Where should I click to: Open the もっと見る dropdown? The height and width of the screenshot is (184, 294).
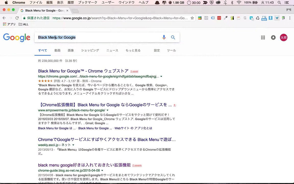pos(133,50)
